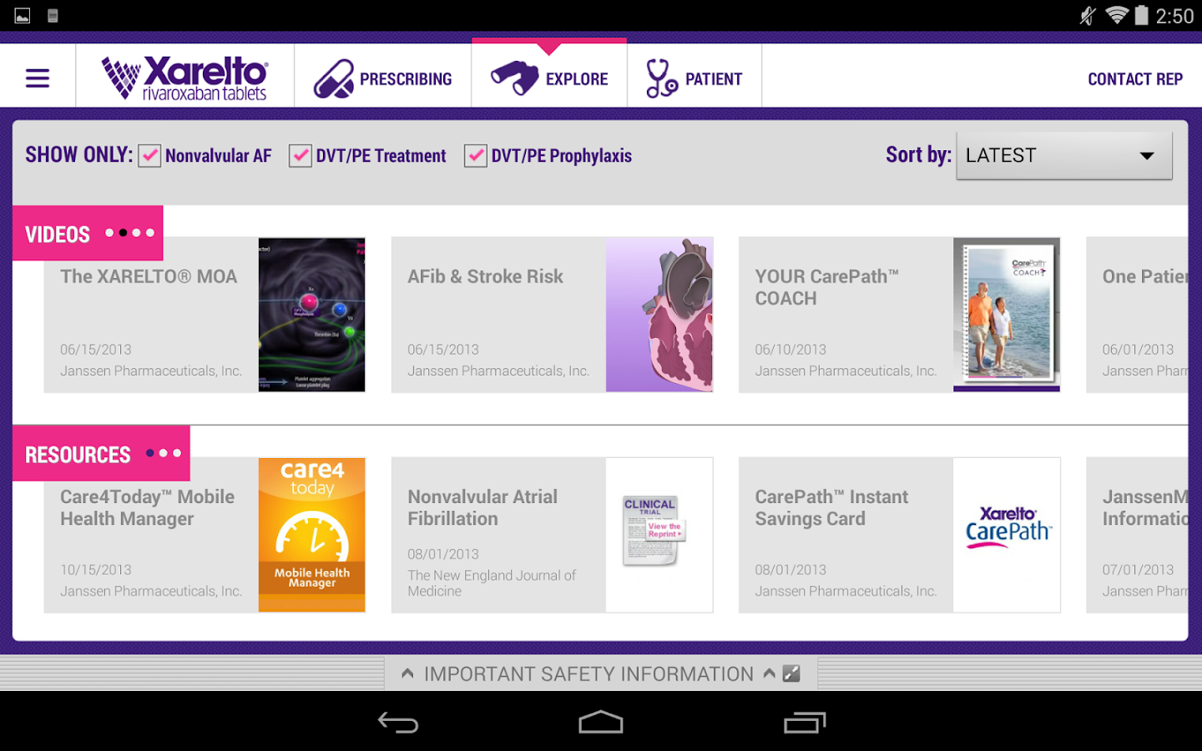Image resolution: width=1202 pixels, height=751 pixels.
Task: Select 'The XARELTO® MOA' title text
Action: click(149, 276)
